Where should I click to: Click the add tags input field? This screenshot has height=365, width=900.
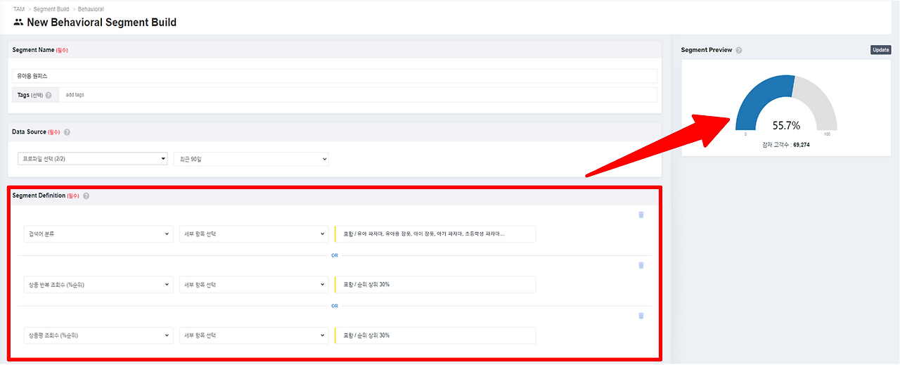(x=358, y=95)
